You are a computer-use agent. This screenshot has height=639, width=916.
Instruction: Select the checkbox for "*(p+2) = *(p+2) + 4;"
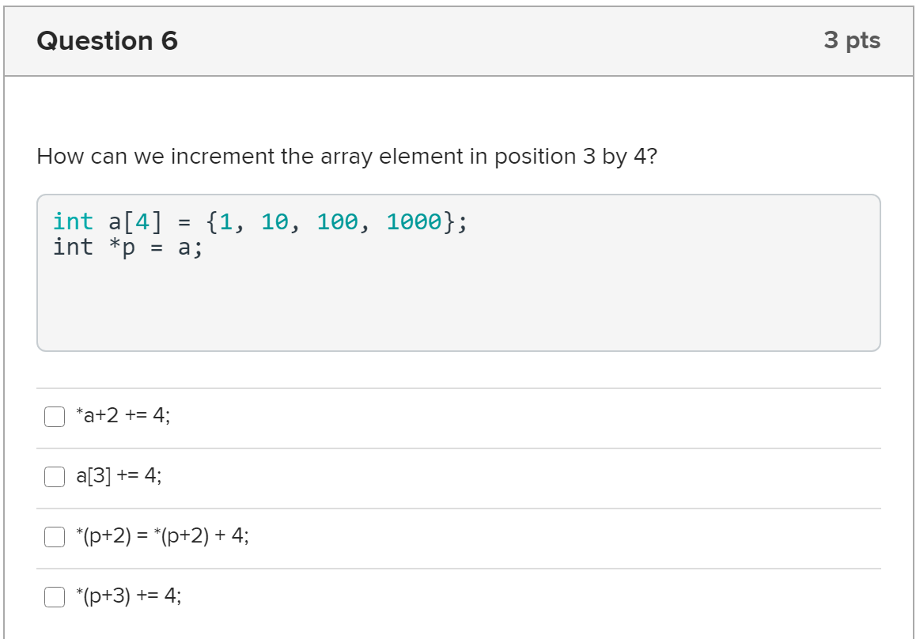[54, 536]
